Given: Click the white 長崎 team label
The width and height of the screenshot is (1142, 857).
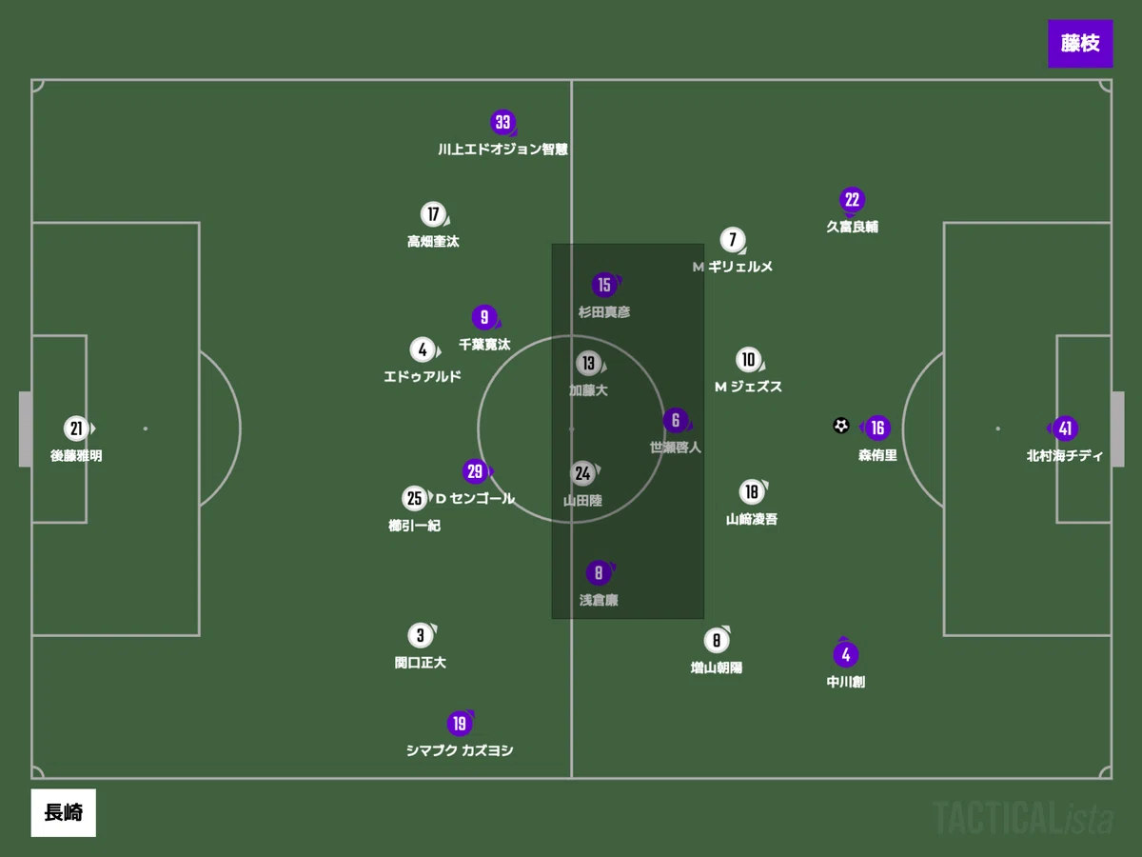Looking at the screenshot, I should pos(63,813).
